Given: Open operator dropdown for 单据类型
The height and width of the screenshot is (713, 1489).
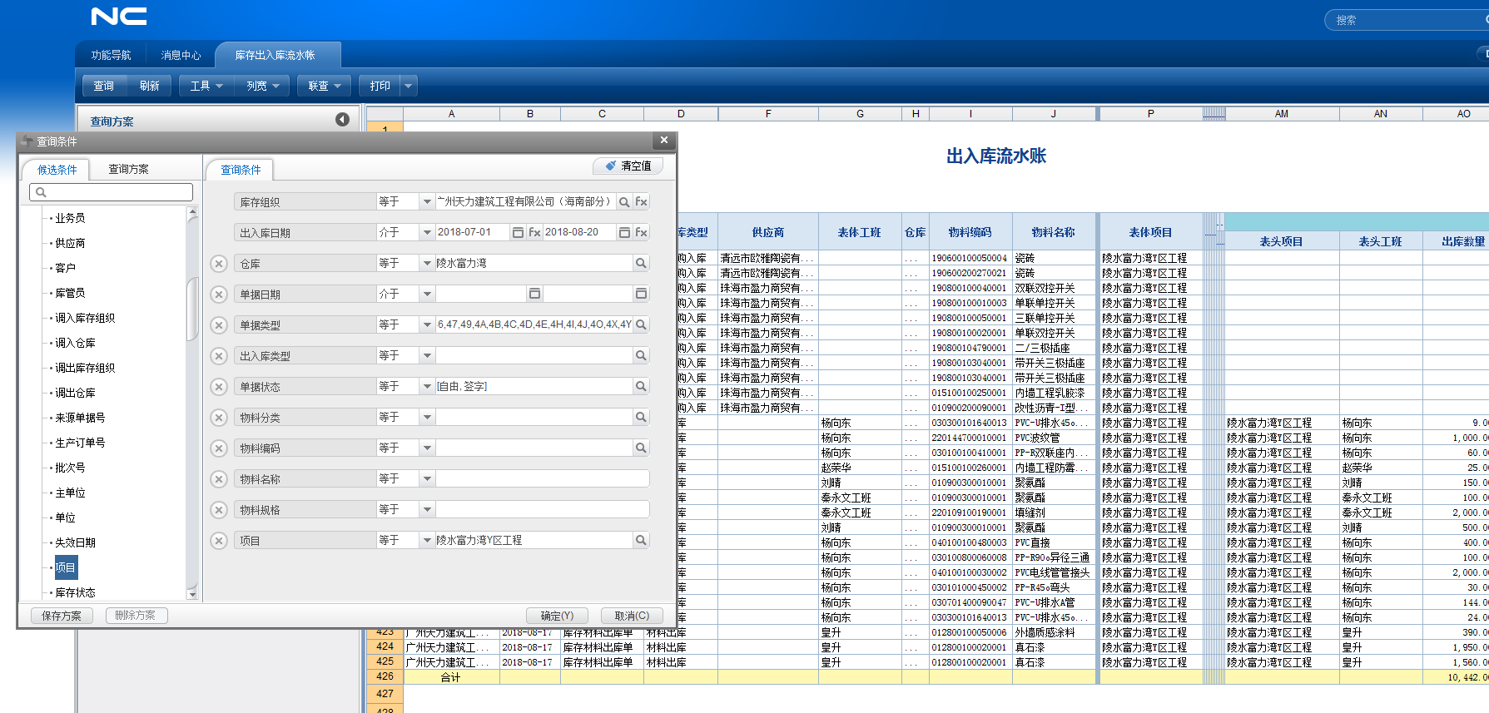Looking at the screenshot, I should point(427,324).
